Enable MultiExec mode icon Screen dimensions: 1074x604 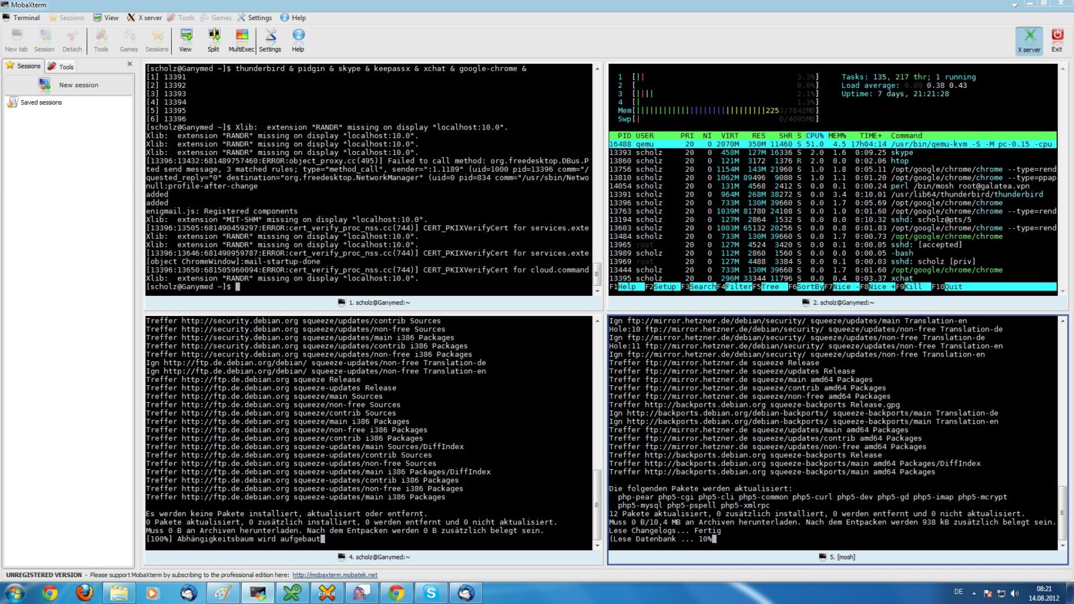pyautogui.click(x=242, y=40)
